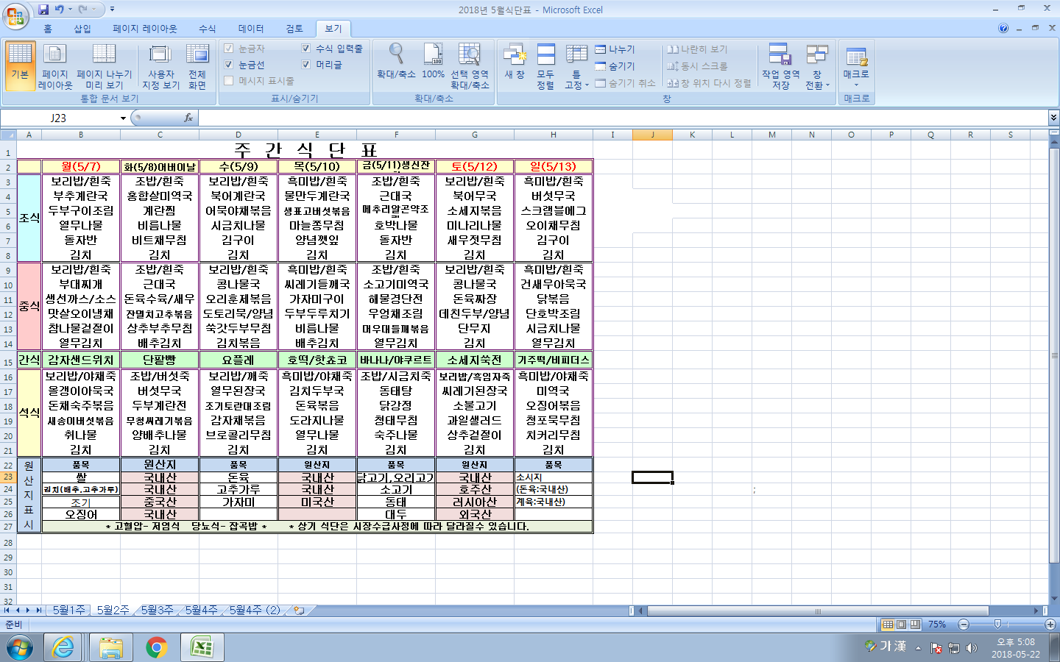1060x662 pixels.
Task: Uncheck the 수식 입력줄 checkbox
Action: tap(306, 49)
